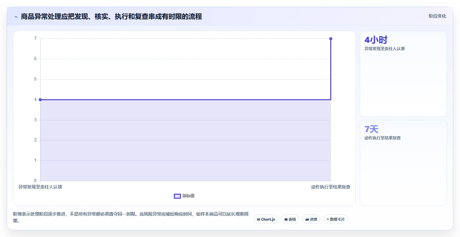Click the x-axis label 动作执行至结果复查

331,187
